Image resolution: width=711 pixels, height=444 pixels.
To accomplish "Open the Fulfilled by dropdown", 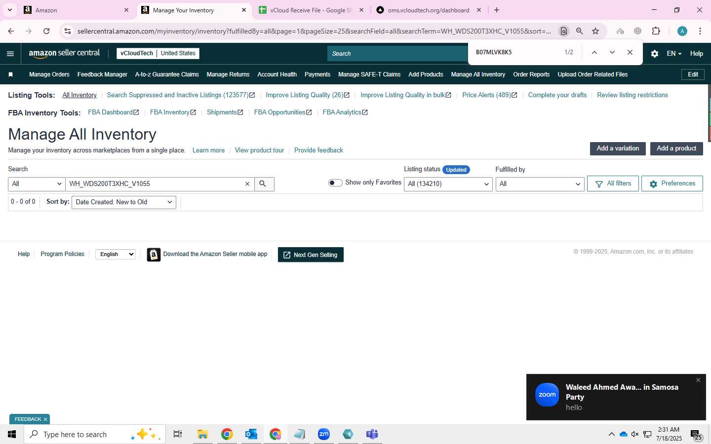I will (x=540, y=184).
